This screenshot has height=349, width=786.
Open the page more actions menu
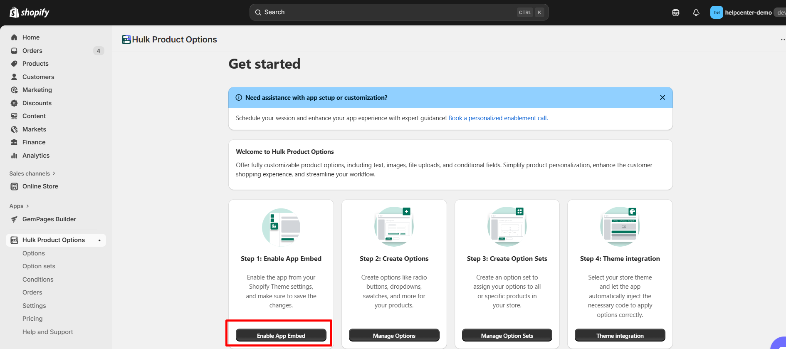click(783, 40)
